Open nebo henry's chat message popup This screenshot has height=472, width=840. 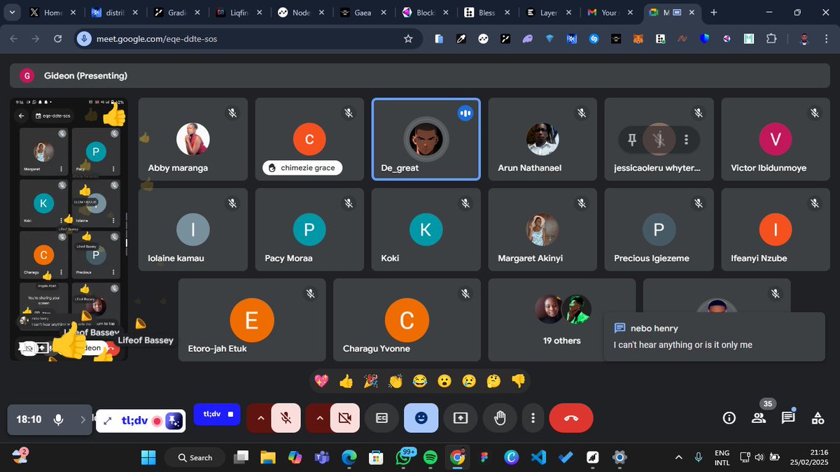pyautogui.click(x=715, y=336)
